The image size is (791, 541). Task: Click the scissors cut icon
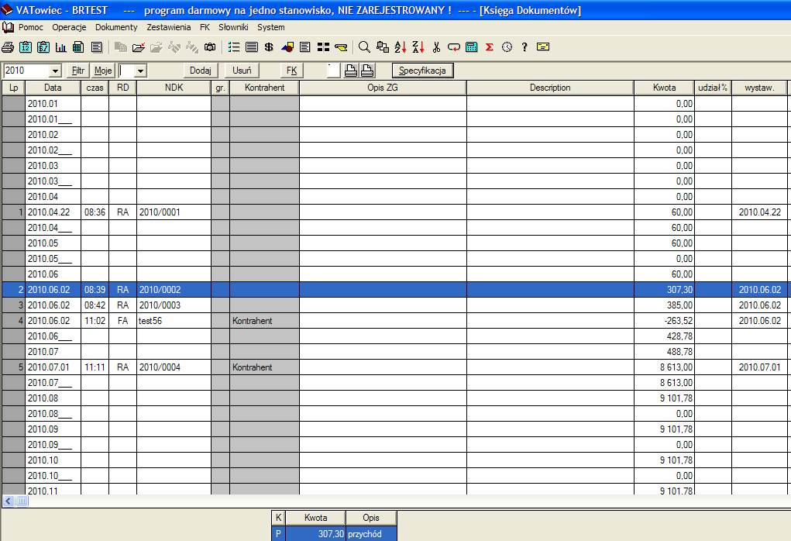(436, 47)
